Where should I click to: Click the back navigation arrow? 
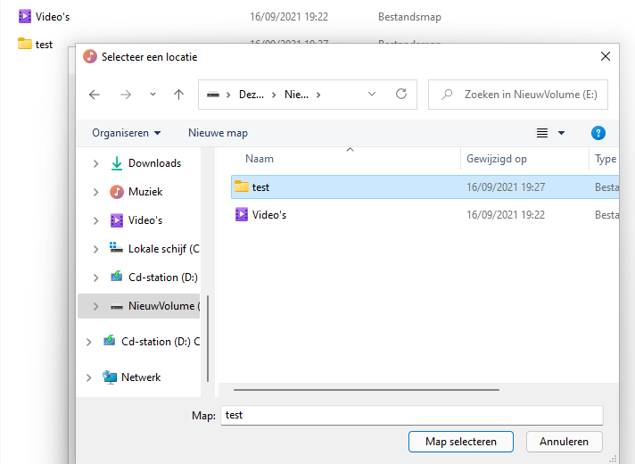point(95,94)
